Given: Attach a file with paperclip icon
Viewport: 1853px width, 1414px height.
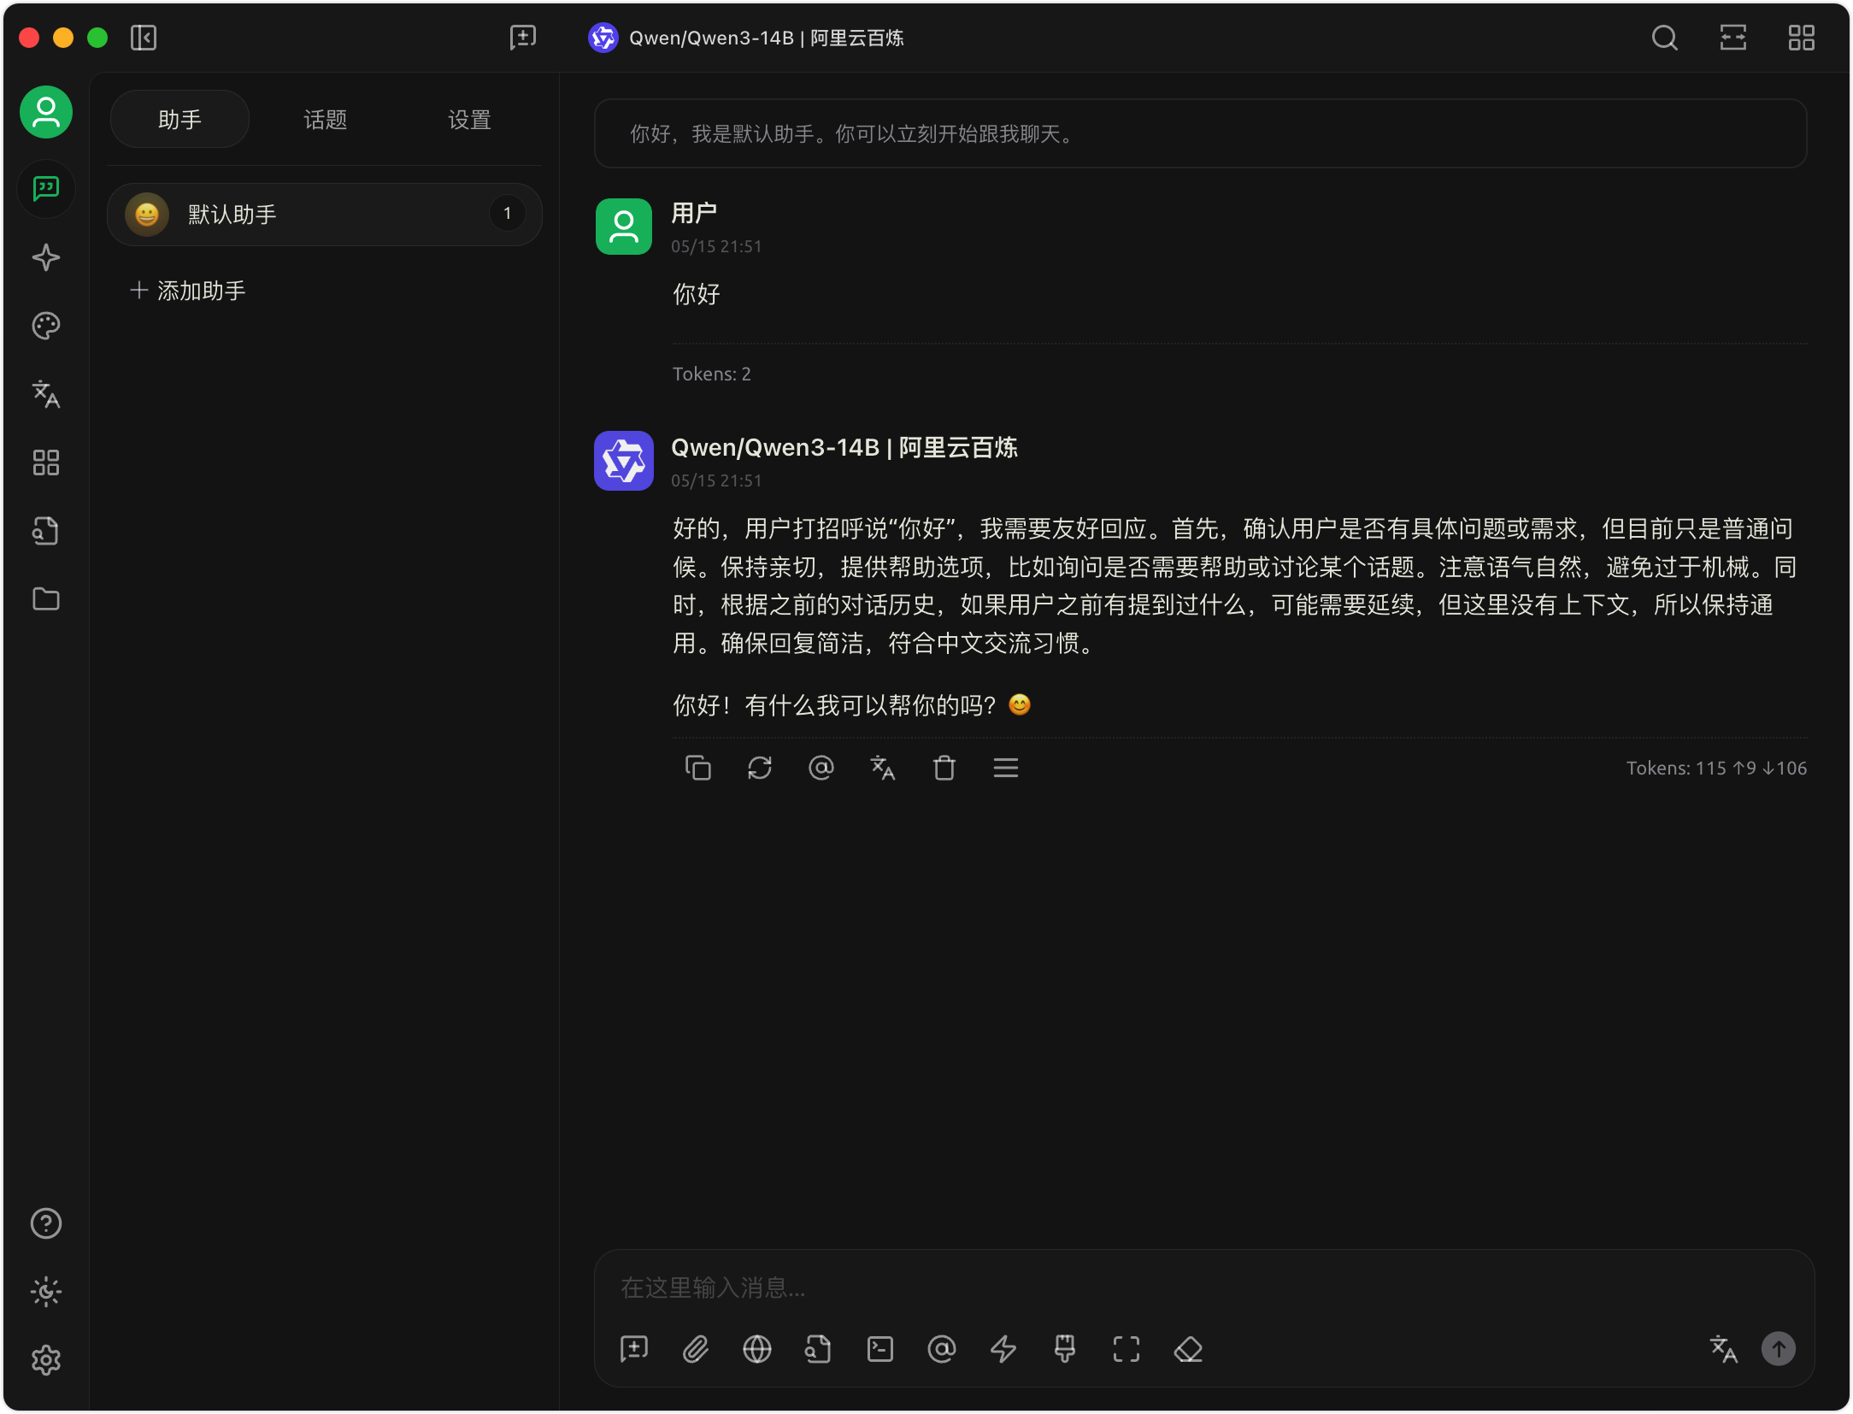Looking at the screenshot, I should tap(696, 1349).
